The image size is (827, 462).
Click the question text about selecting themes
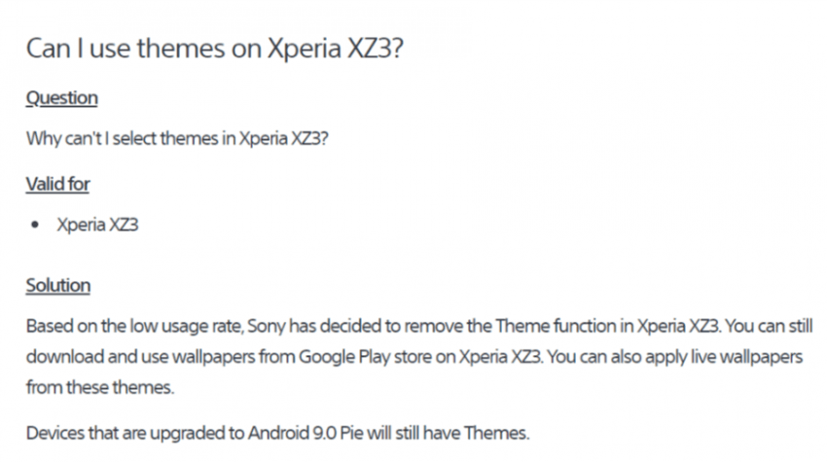tap(177, 139)
